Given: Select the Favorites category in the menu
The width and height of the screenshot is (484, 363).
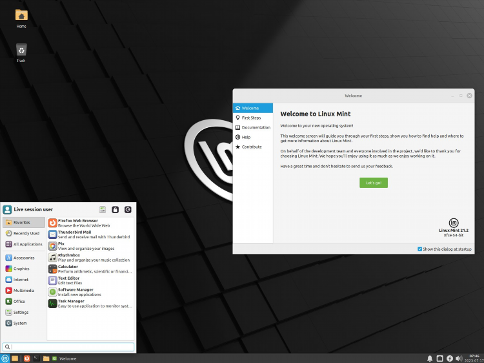Looking at the screenshot, I should click(24, 222).
